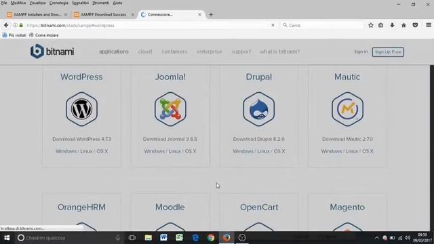434x244 pixels.
Task: Click the Cortana microphone icon
Action: tap(117, 238)
